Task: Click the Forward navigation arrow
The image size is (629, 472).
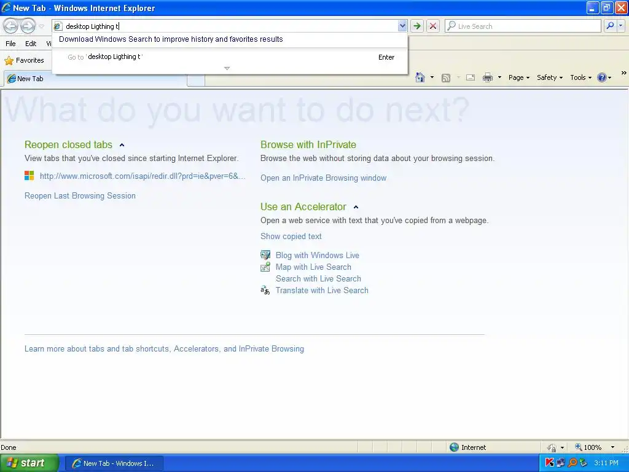Action: [28, 26]
